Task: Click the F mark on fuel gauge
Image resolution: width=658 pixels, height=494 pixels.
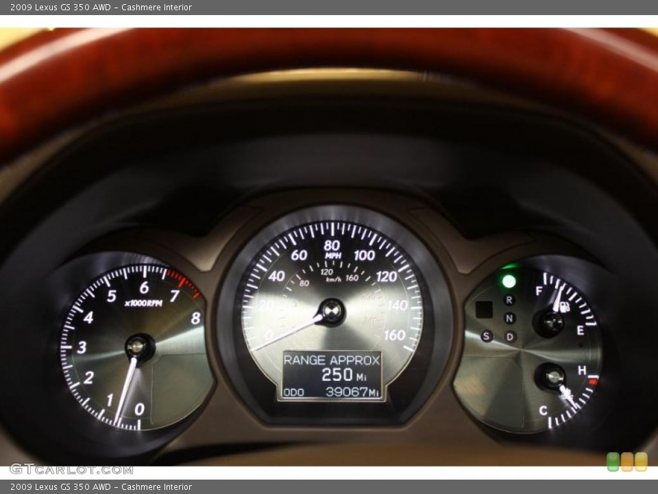Action: 539,290
